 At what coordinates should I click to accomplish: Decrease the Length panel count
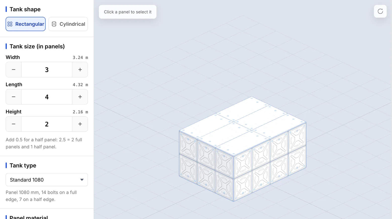coord(14,97)
